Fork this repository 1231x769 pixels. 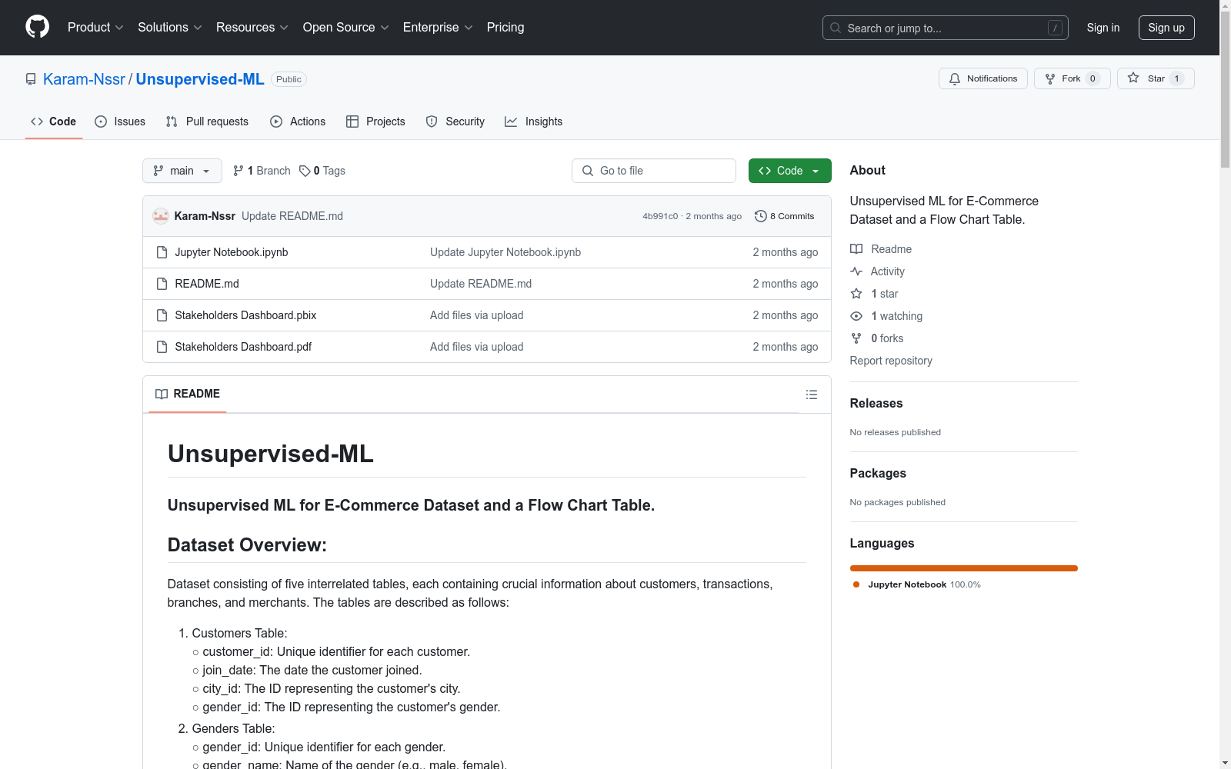(1071, 78)
